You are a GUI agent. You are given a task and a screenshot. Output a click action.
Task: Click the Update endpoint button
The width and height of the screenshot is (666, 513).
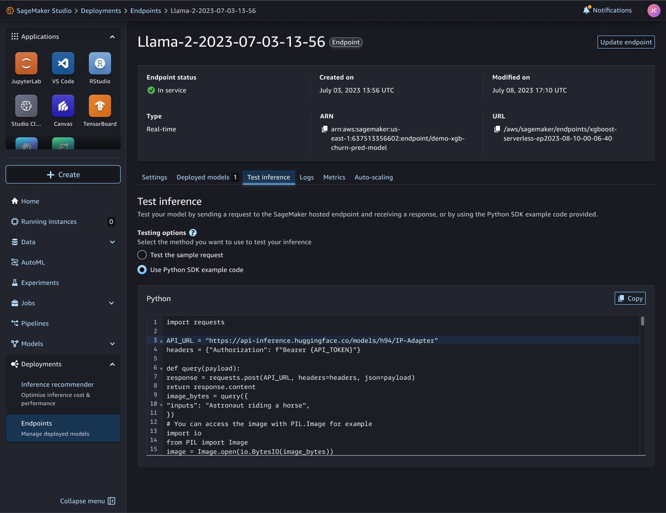point(626,42)
